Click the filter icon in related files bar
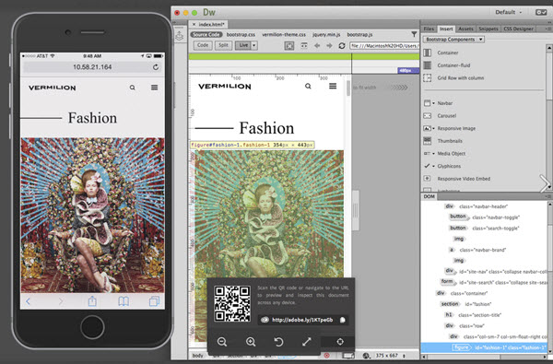Viewport: 553px width, 364px height. [x=414, y=34]
